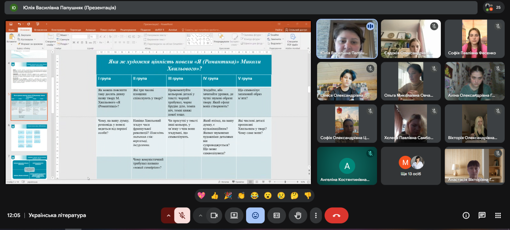Open participants list showing 25 people

pyautogui.click(x=493, y=7)
